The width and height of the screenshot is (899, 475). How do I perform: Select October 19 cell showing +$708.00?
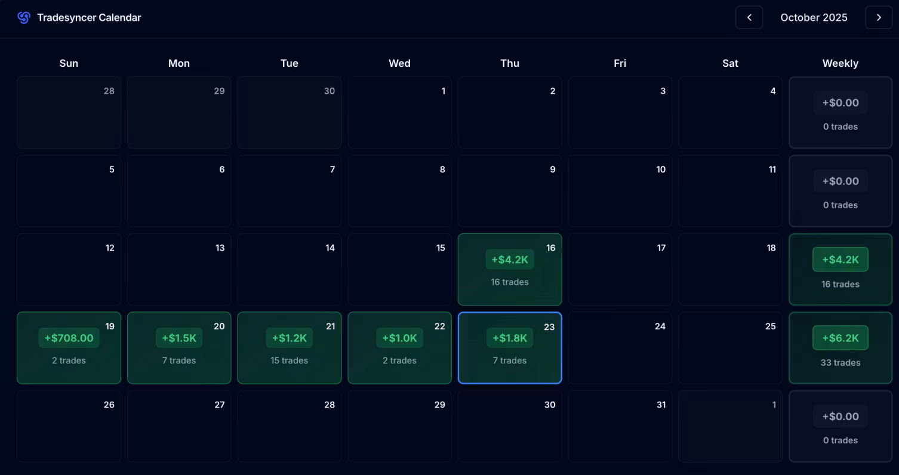pos(69,348)
